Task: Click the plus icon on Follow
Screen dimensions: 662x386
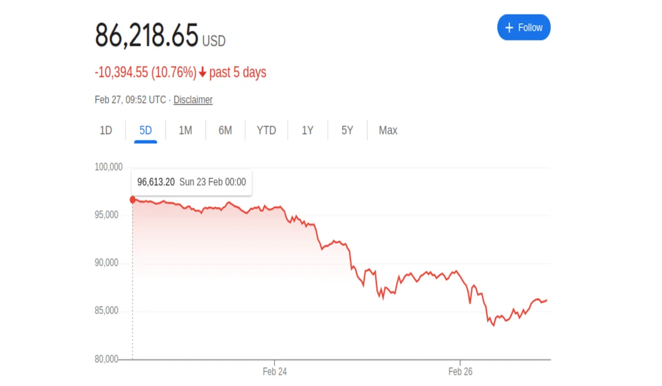Action: click(509, 28)
